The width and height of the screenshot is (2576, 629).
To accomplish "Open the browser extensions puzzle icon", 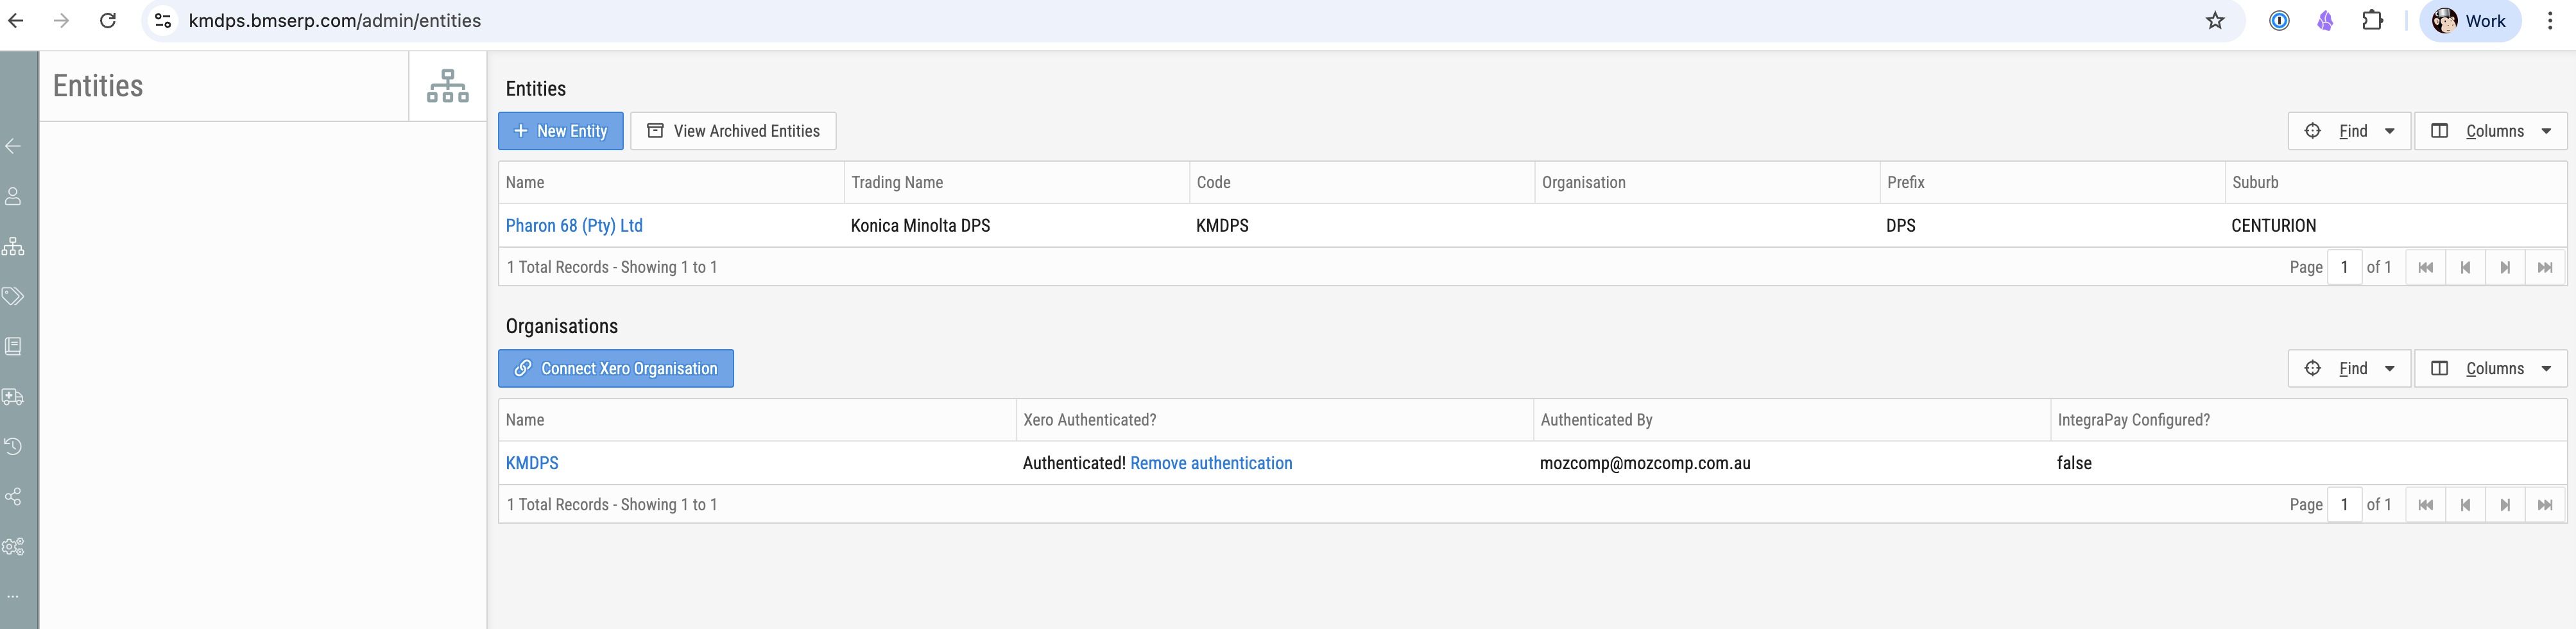I will click(x=2372, y=21).
